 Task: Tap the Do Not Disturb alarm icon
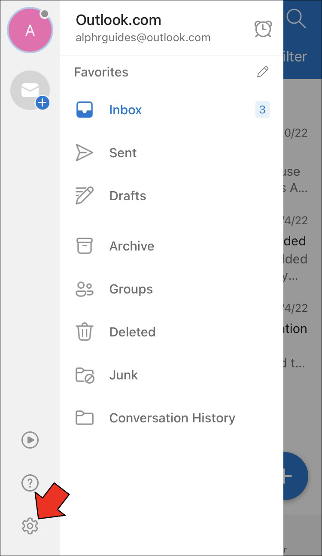[263, 29]
